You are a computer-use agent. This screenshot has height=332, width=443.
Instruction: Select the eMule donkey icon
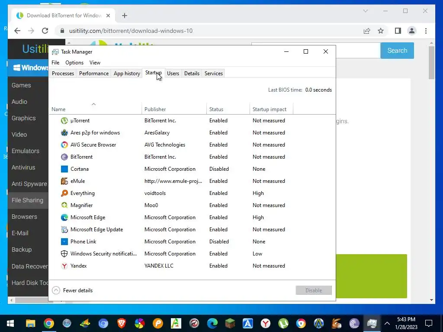(x=64, y=181)
